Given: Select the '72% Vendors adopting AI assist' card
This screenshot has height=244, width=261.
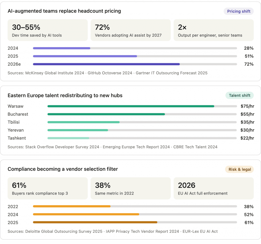Looking at the screenshot, I should [x=130, y=30].
